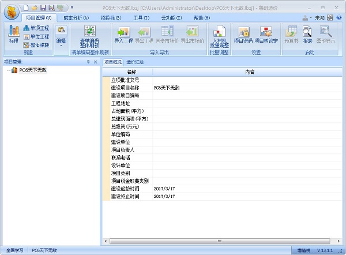The image size is (346, 255).
Task: Click the Save quick-access icon
Action: pos(43,8)
